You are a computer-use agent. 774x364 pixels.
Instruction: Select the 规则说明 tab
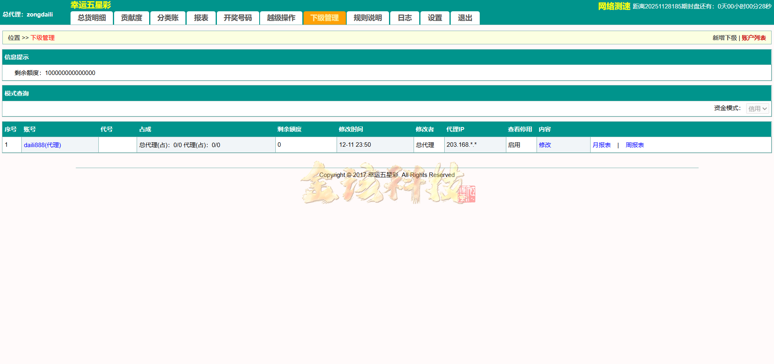[x=368, y=18]
